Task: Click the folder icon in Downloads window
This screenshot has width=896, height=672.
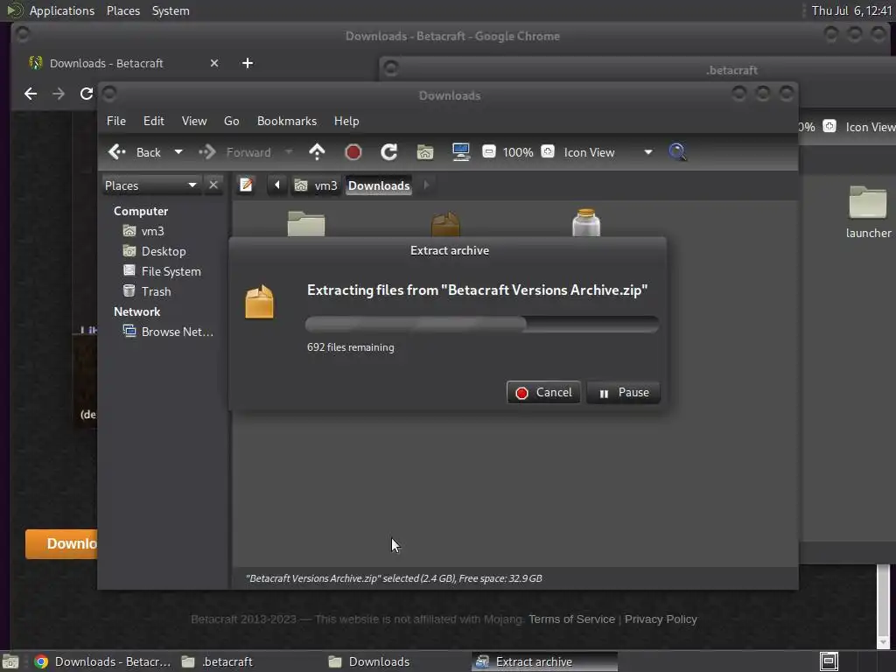Action: point(305,223)
